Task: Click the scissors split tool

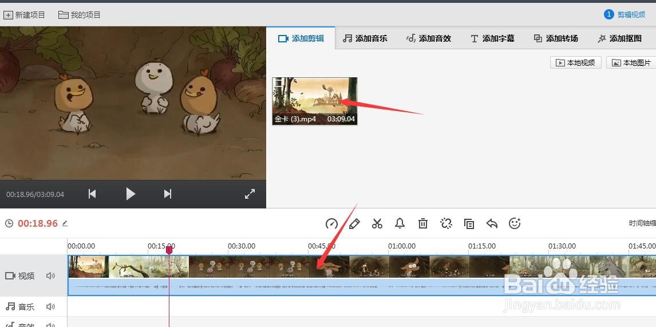Action: tap(377, 223)
